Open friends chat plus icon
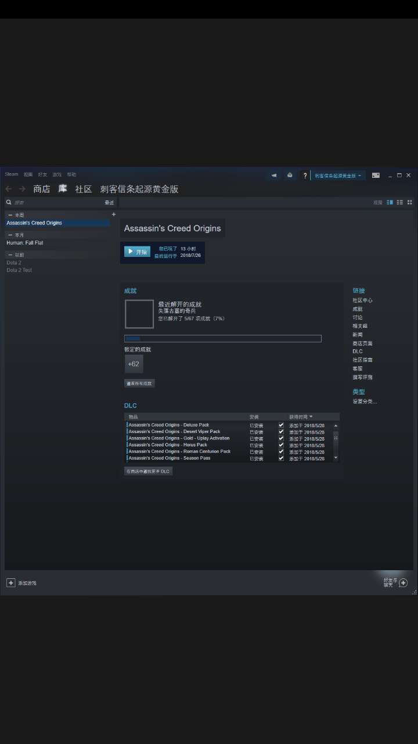 403,582
